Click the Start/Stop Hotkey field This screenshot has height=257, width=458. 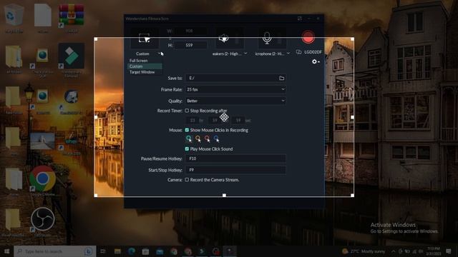click(235, 170)
